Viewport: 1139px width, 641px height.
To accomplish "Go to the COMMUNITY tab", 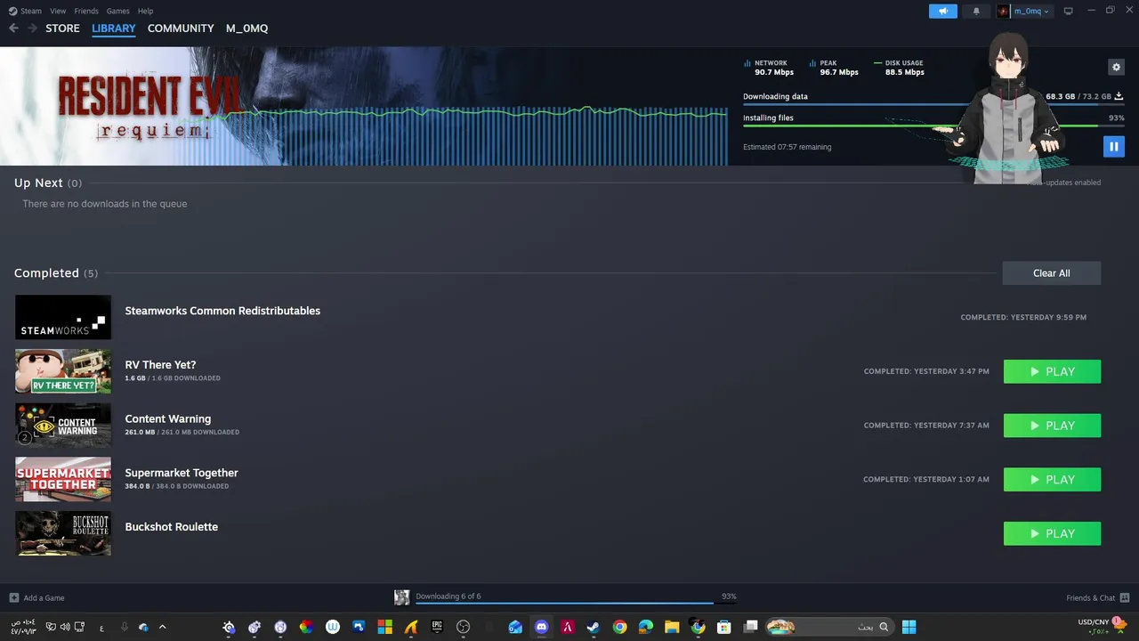I will point(181,28).
